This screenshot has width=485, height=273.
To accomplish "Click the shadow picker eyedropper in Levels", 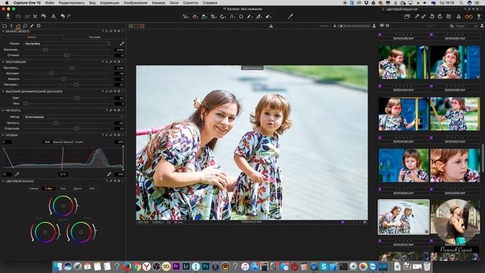I will [x=17, y=174].
